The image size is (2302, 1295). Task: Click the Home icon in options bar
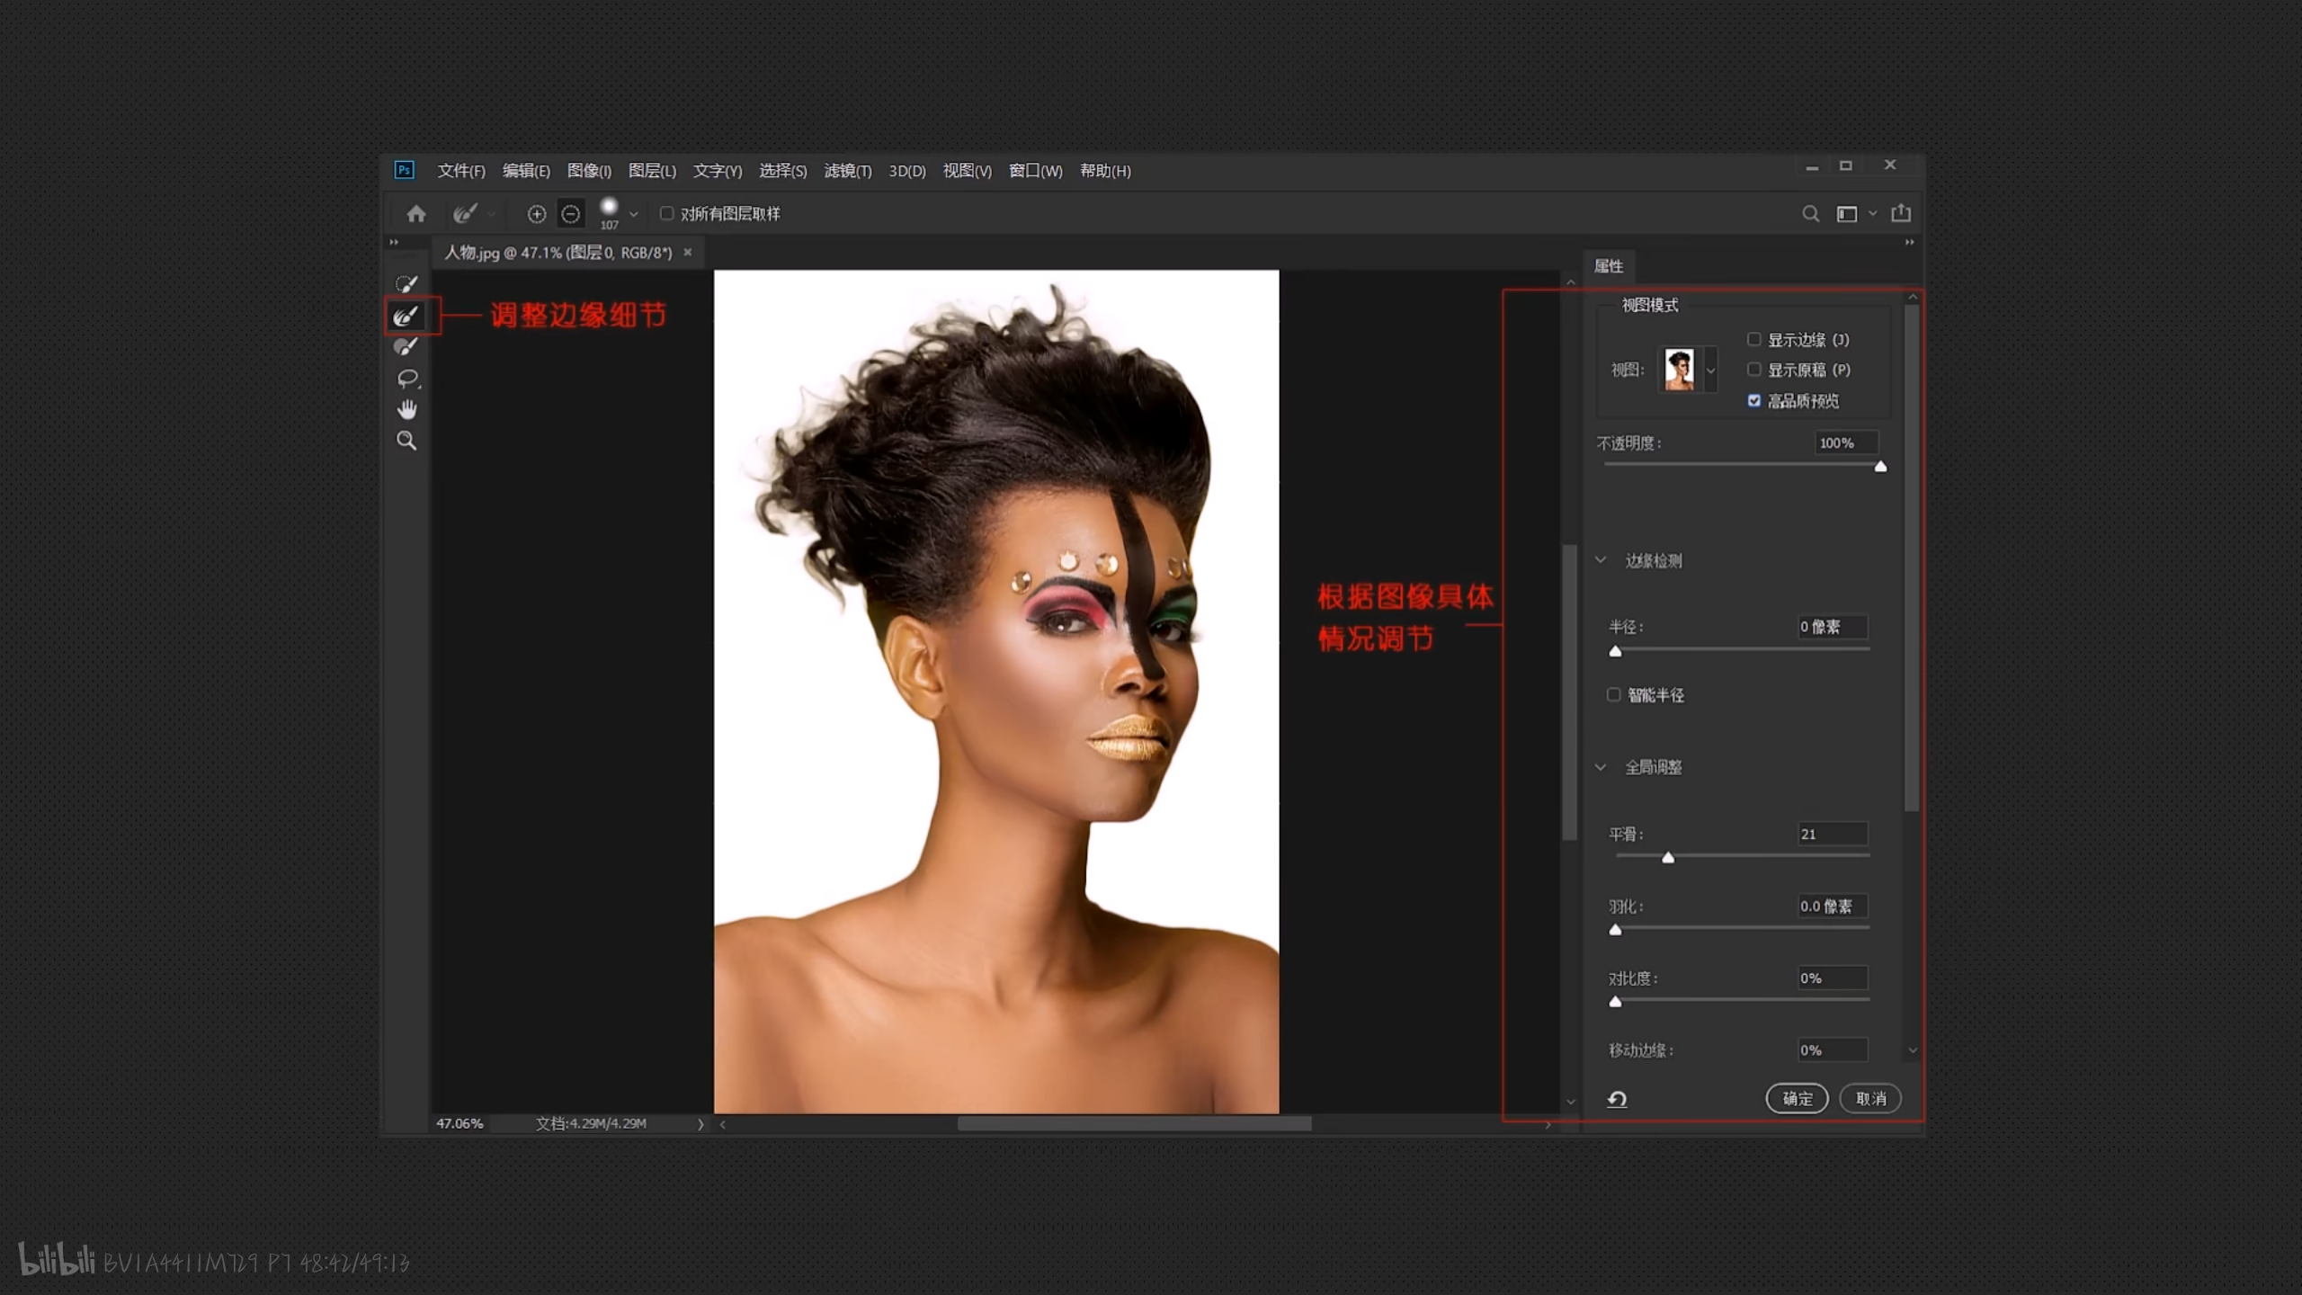click(x=415, y=214)
